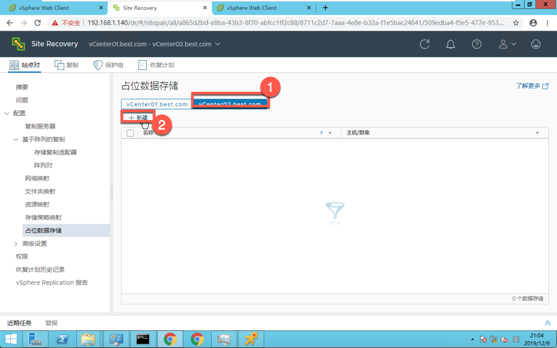The width and height of the screenshot is (557, 348).
Task: Open the user account menu
Action: (507, 44)
